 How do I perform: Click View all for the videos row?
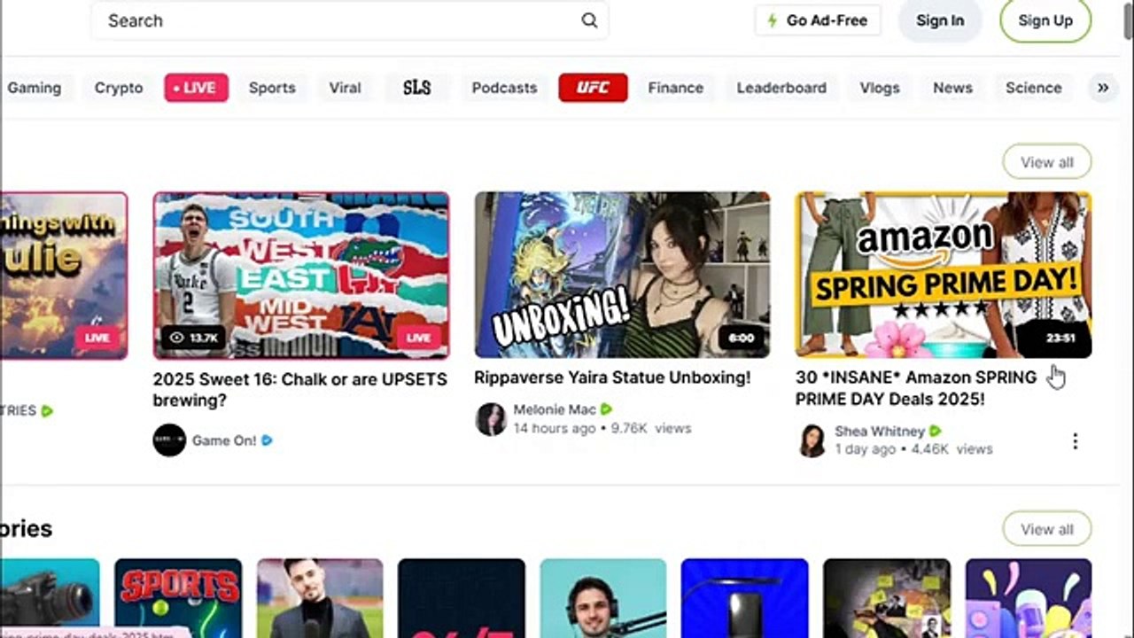[1046, 162]
